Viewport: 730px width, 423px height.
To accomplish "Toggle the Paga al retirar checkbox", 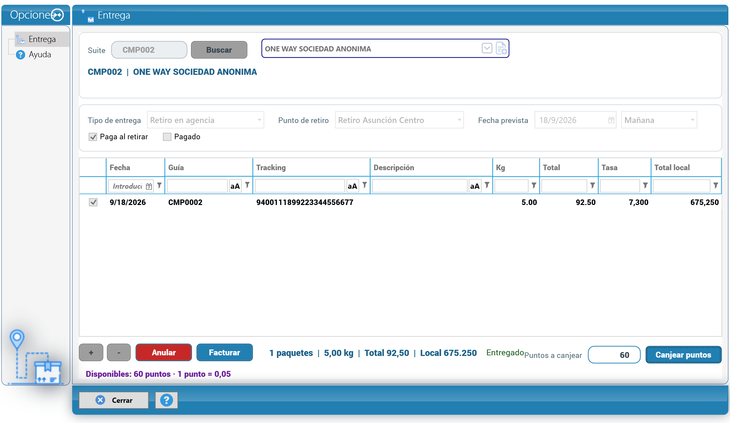I will point(93,137).
